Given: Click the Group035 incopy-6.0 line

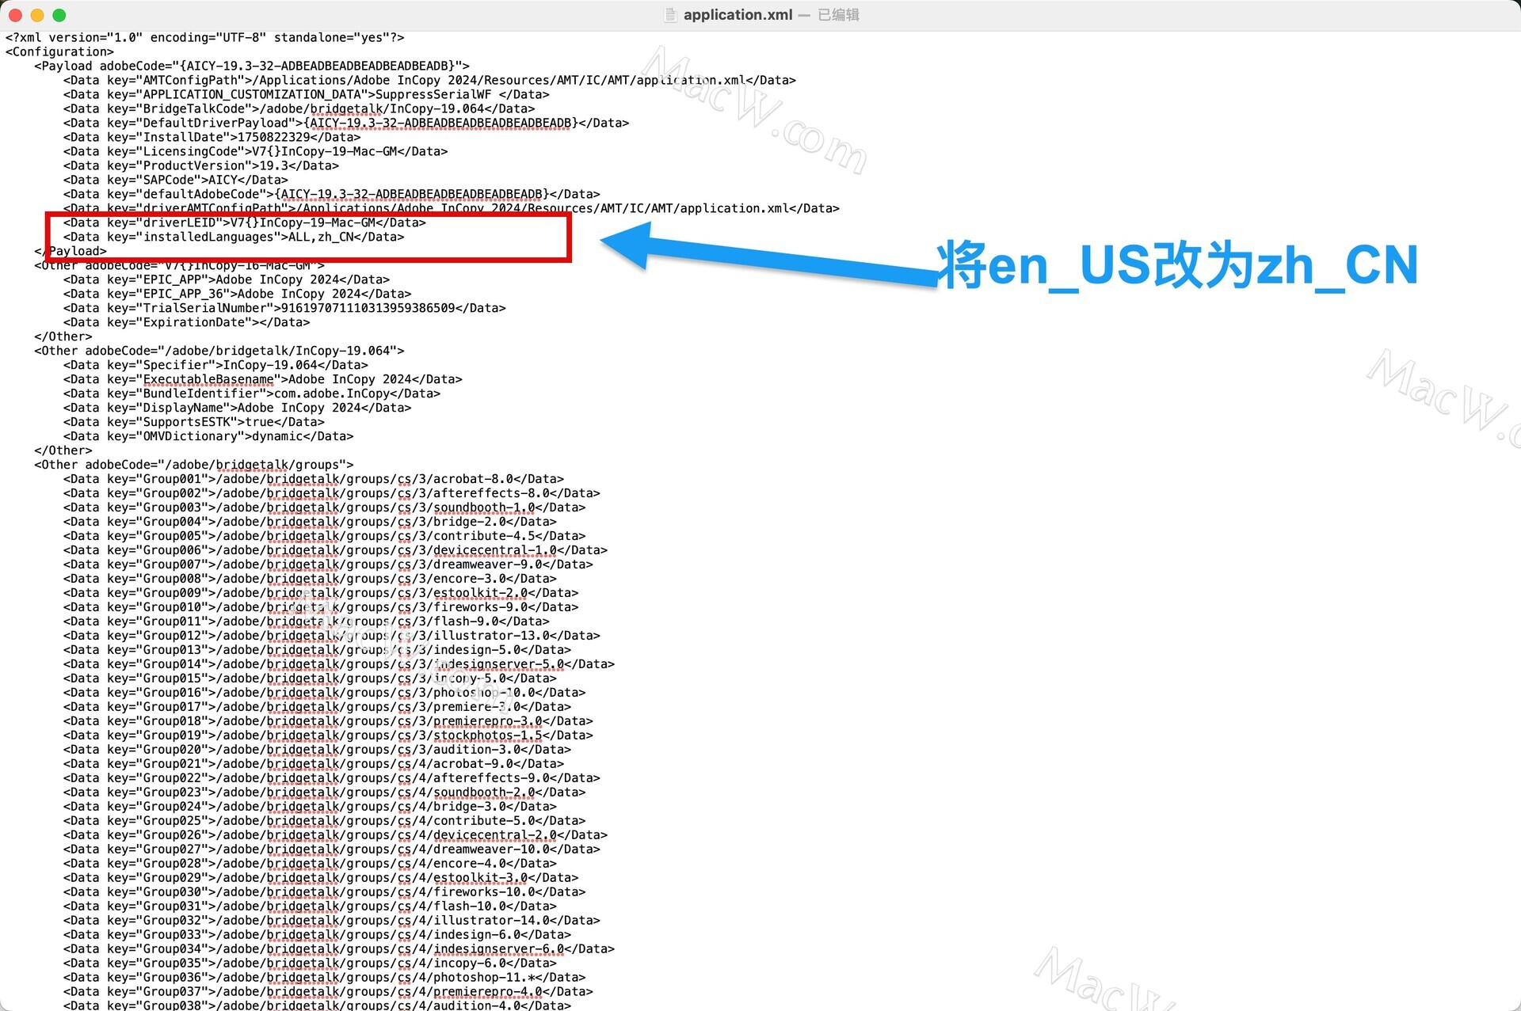Looking at the screenshot, I should pyautogui.click(x=310, y=963).
